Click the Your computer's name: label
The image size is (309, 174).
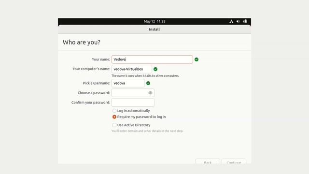pos(91,69)
